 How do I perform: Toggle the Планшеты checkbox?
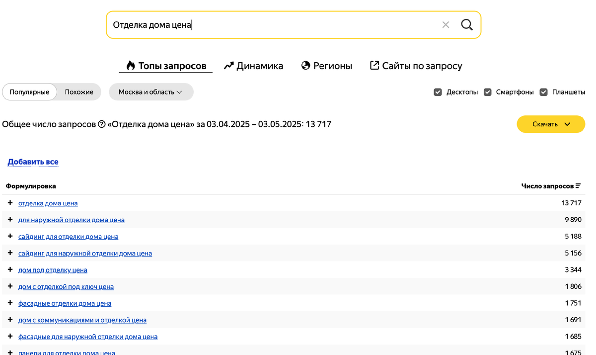pyautogui.click(x=544, y=92)
